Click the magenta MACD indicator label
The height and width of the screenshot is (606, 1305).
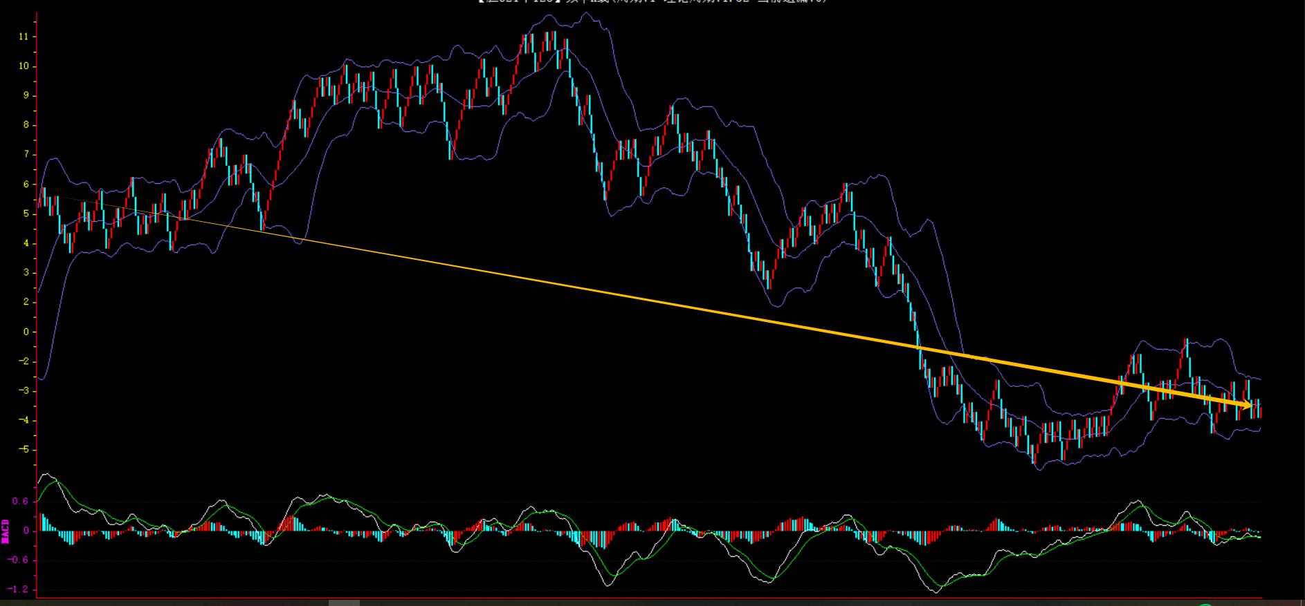[x=6, y=531]
